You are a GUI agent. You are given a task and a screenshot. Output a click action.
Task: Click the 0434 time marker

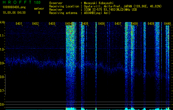pyautogui.click(x=68, y=24)
